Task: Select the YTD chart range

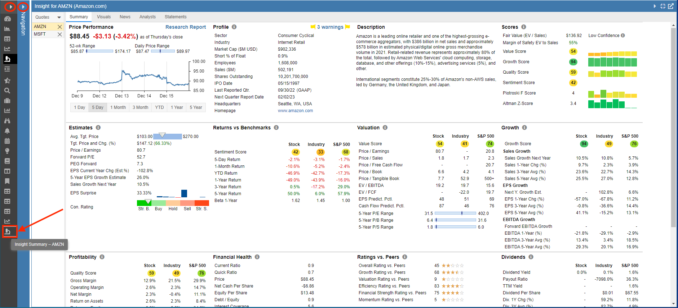Action: (159, 107)
